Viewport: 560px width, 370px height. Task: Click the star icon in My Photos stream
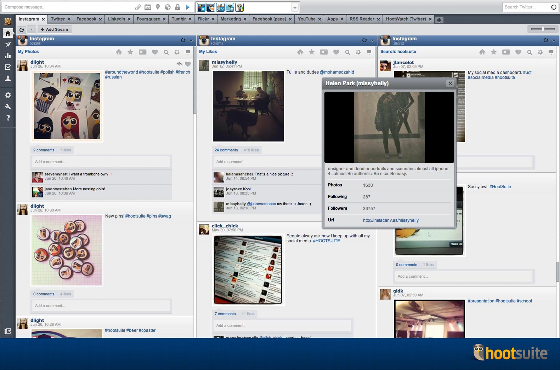click(x=130, y=52)
